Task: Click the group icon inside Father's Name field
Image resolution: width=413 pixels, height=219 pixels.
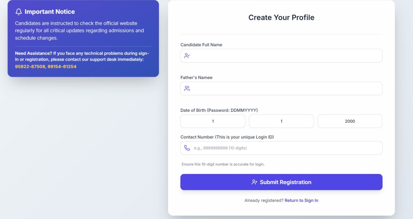Action: click(x=187, y=88)
